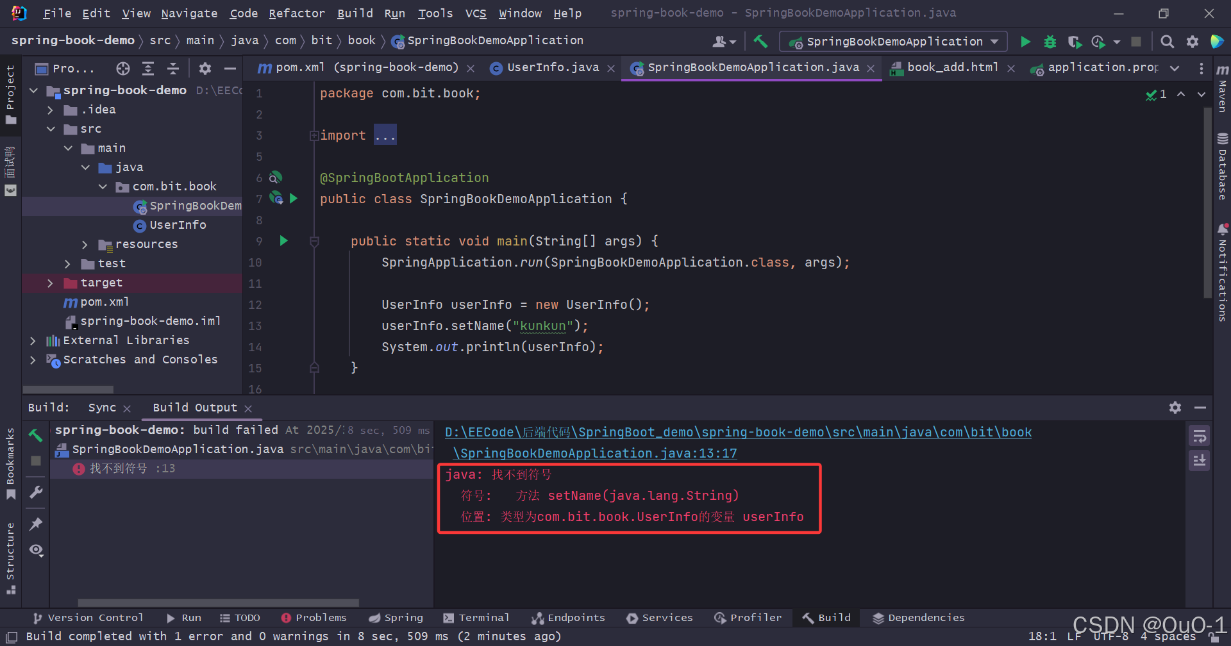Image resolution: width=1231 pixels, height=646 pixels.
Task: Minimize the Build tool window
Action: [1200, 408]
